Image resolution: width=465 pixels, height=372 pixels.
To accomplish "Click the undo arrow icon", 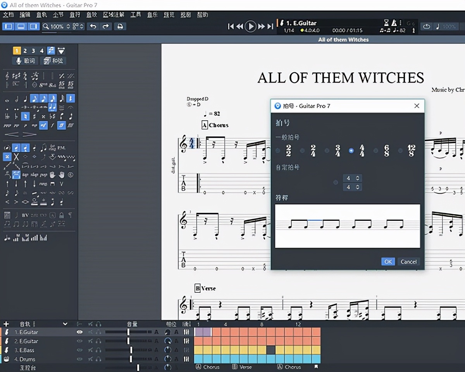I will (93, 26).
